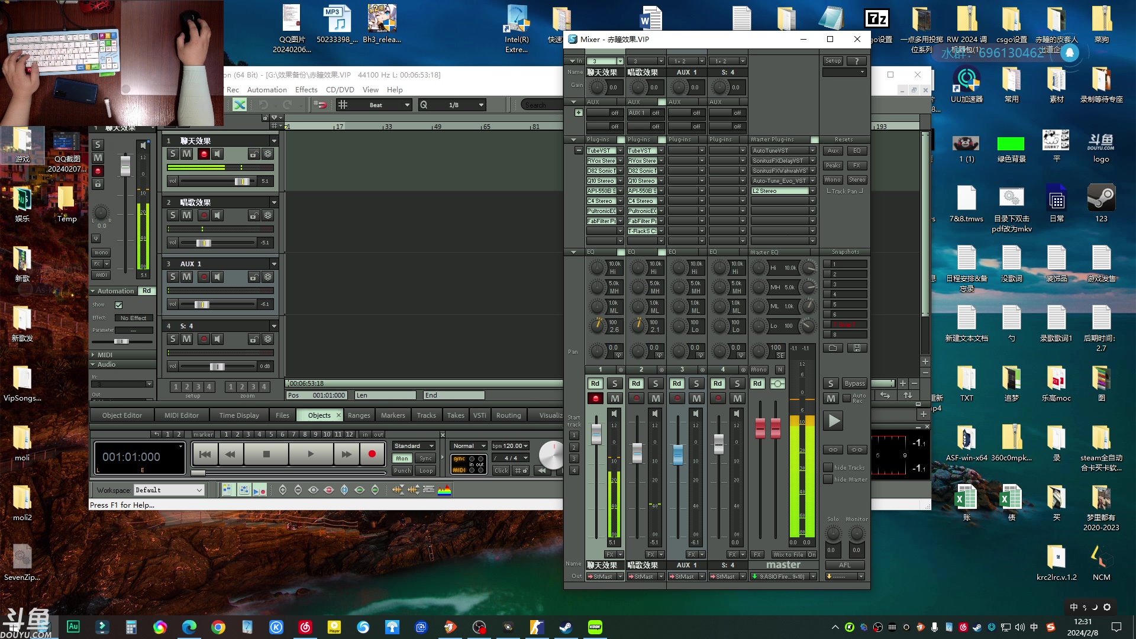This screenshot has width=1136, height=639.
Task: Click the lock icon on track S: 4
Action: [x=253, y=339]
